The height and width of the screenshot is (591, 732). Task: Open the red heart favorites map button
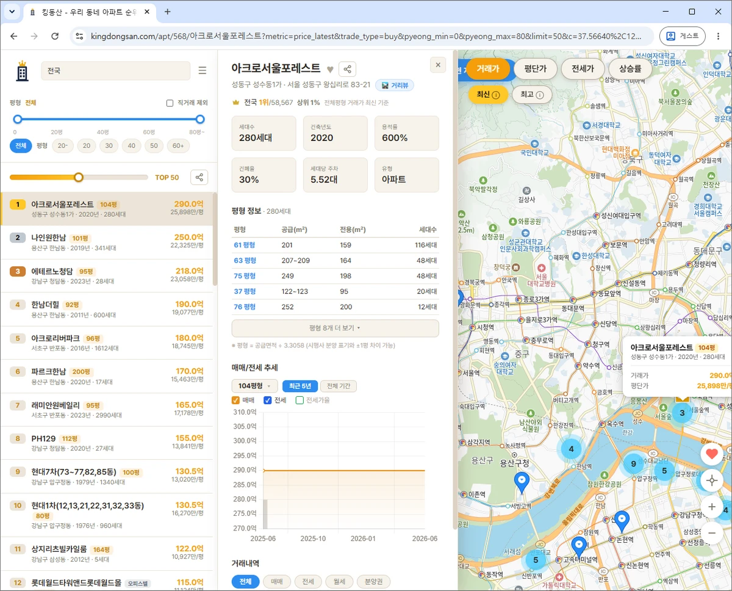(712, 454)
